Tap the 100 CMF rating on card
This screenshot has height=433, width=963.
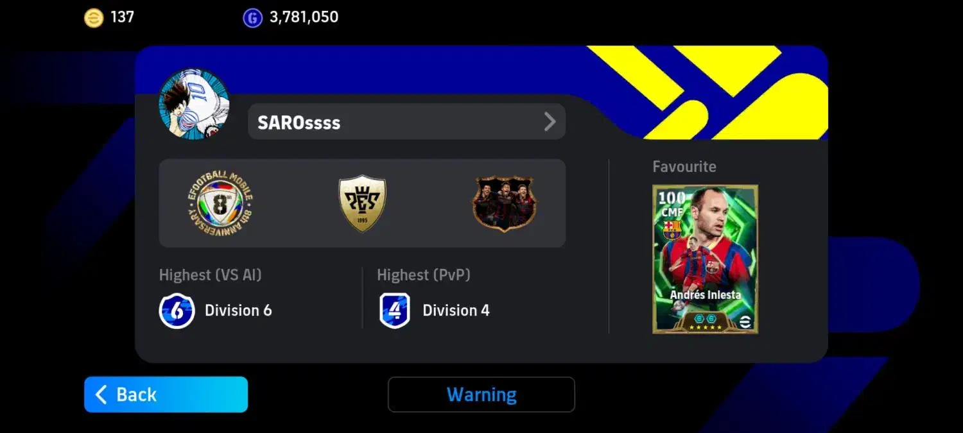coord(671,204)
